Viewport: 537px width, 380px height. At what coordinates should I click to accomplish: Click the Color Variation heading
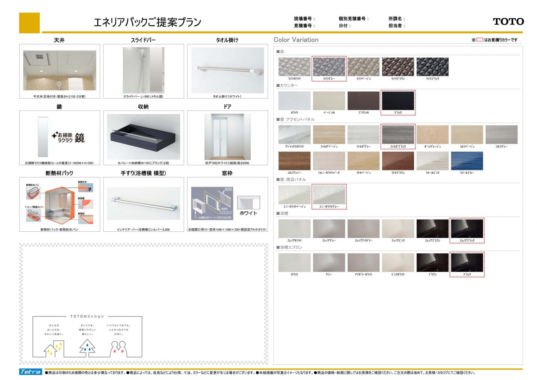coord(296,40)
